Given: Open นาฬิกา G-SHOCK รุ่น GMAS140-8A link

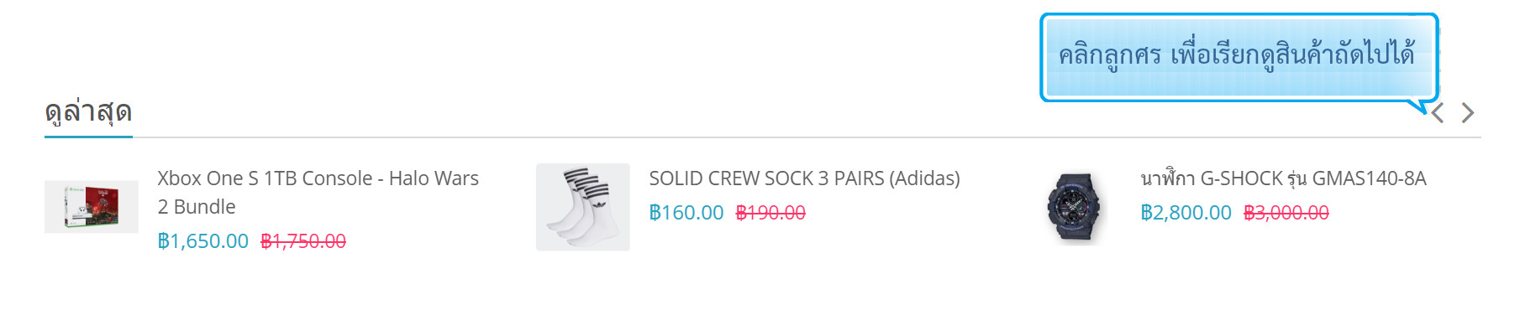Looking at the screenshot, I should 1283,178.
